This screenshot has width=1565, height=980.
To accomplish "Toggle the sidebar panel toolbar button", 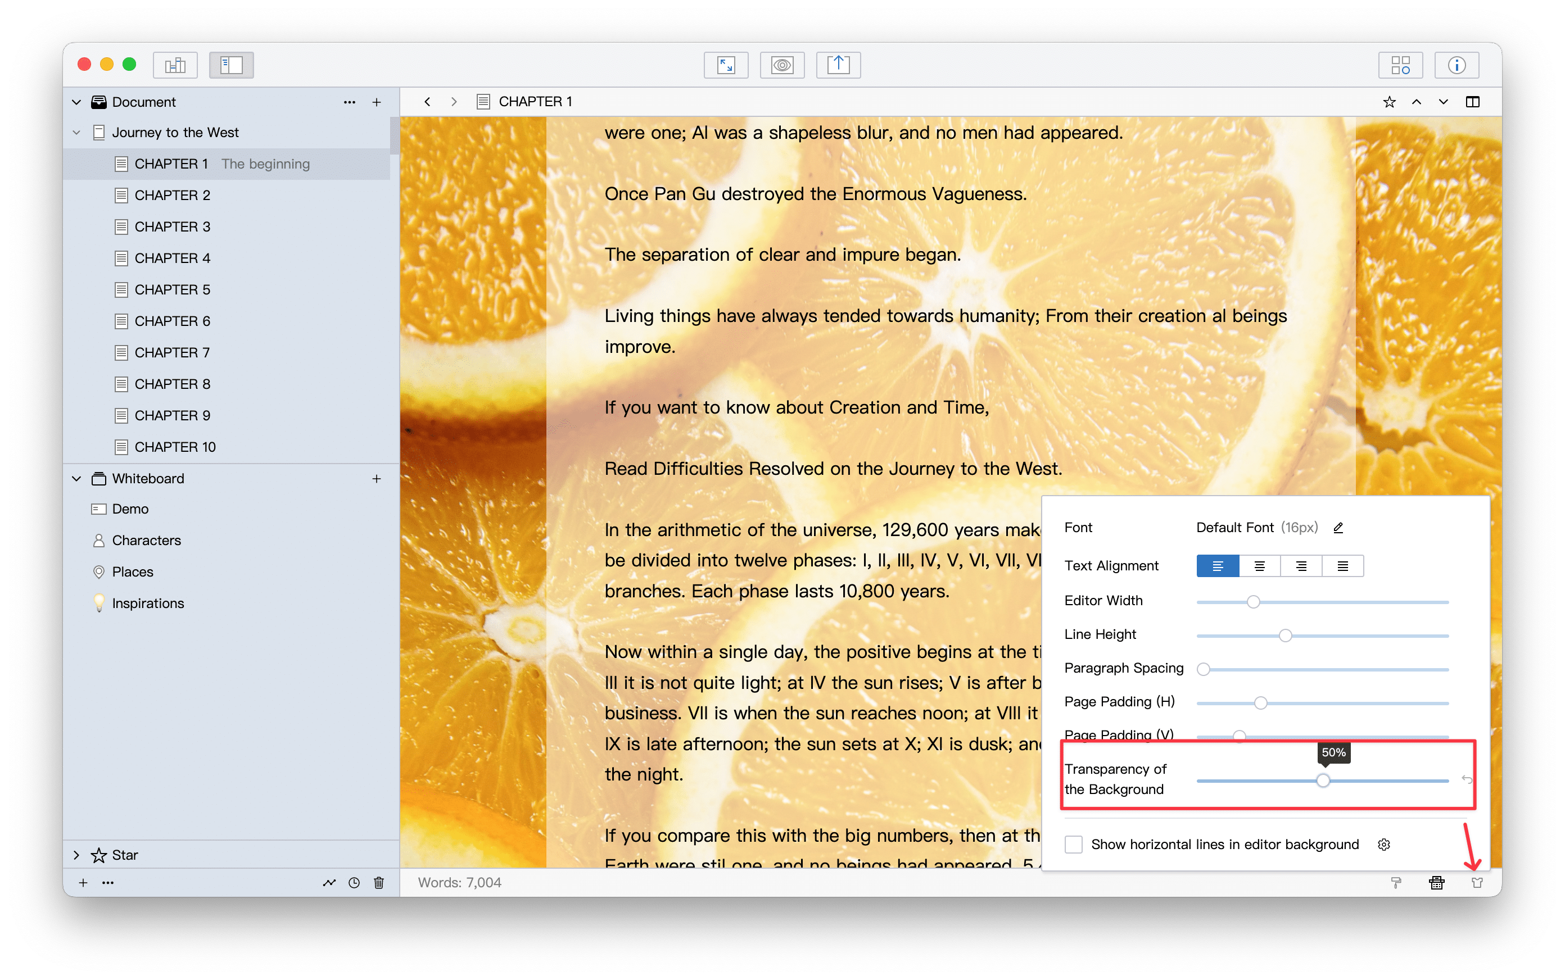I will coord(231,65).
